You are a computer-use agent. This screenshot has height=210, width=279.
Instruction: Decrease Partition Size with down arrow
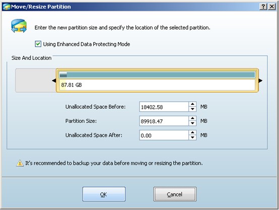click(x=192, y=123)
